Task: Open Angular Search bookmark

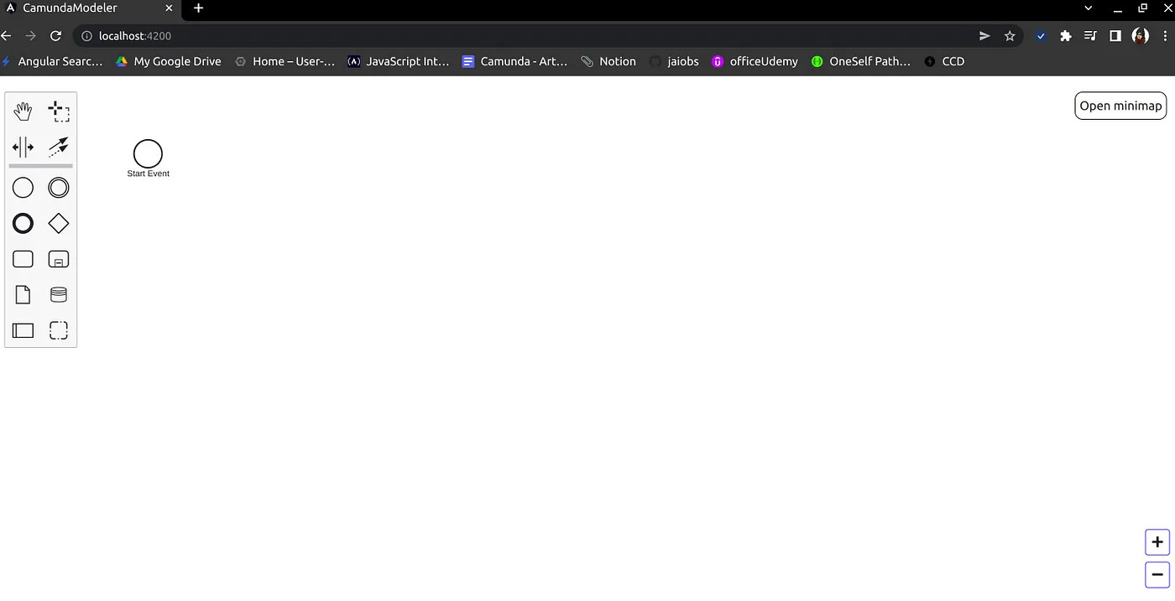Action: tap(52, 61)
